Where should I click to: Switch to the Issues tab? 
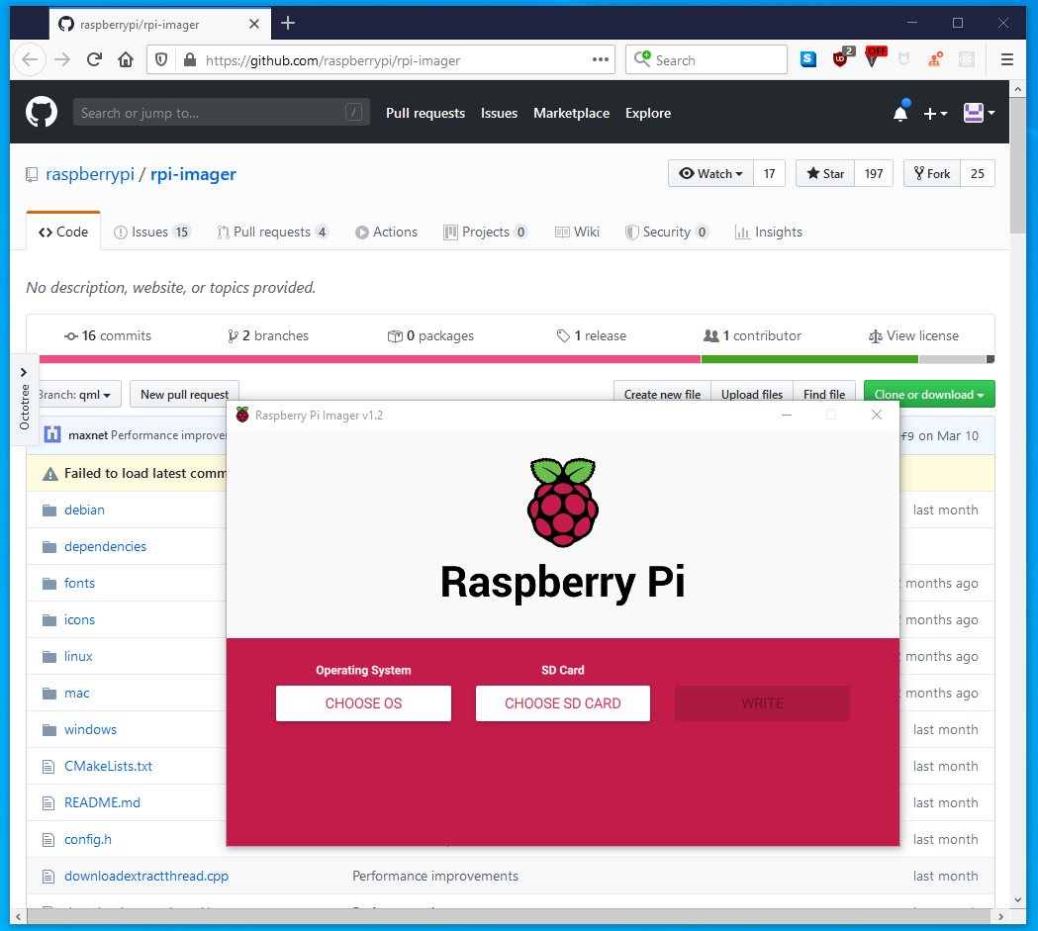(151, 232)
